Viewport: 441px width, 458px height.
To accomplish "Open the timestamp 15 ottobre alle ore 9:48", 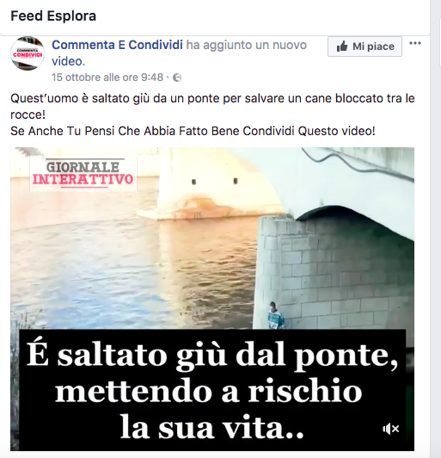I will click(x=107, y=77).
